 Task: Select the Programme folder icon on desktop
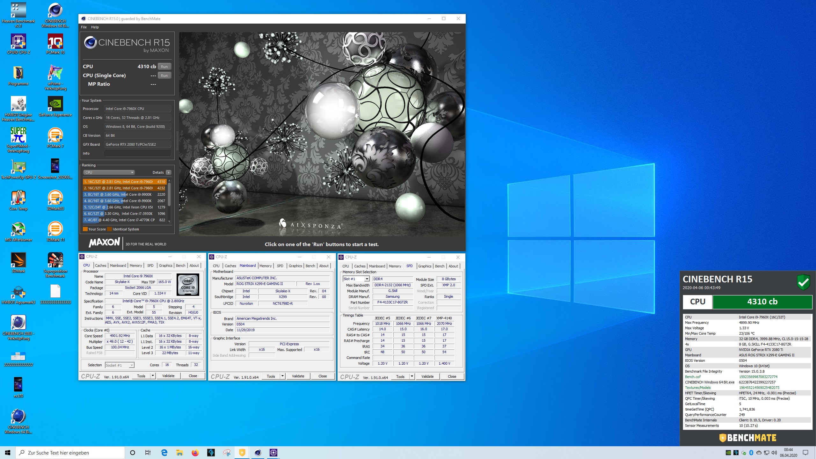tap(18, 76)
